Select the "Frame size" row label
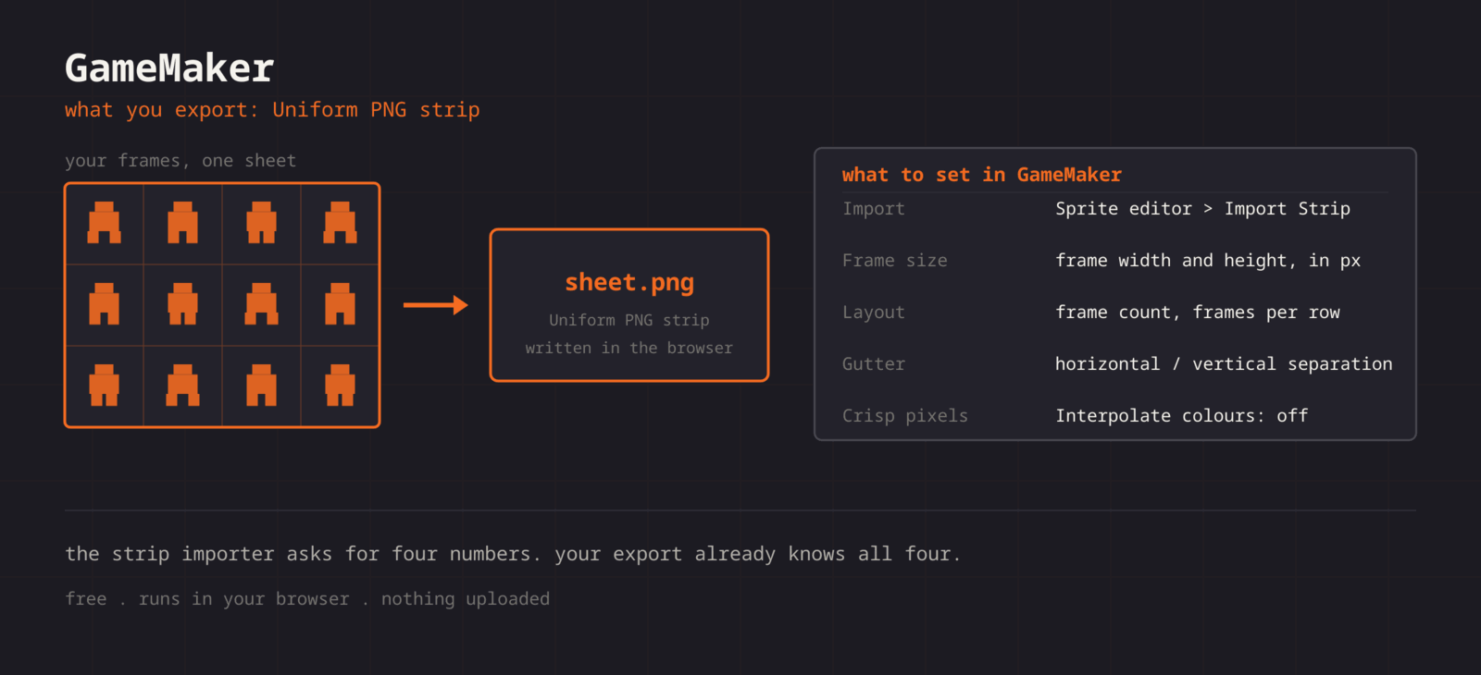This screenshot has width=1481, height=675. point(895,261)
